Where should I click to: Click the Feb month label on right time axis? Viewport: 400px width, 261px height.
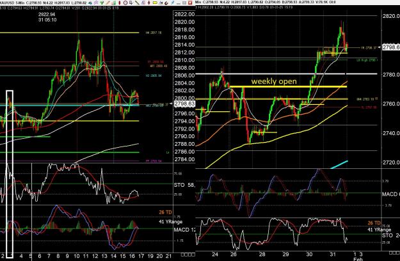click(x=357, y=259)
